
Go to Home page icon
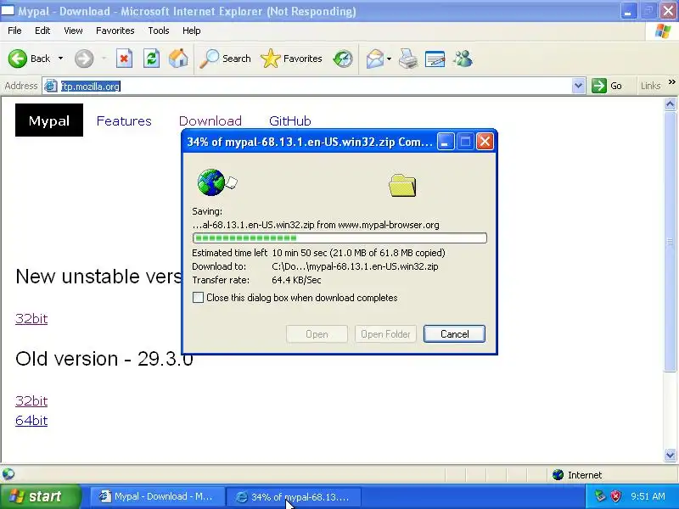click(178, 59)
